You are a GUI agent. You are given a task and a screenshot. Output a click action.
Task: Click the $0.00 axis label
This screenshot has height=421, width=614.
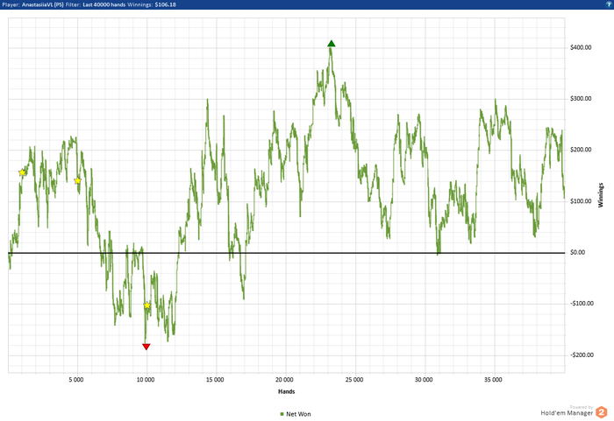pos(577,252)
